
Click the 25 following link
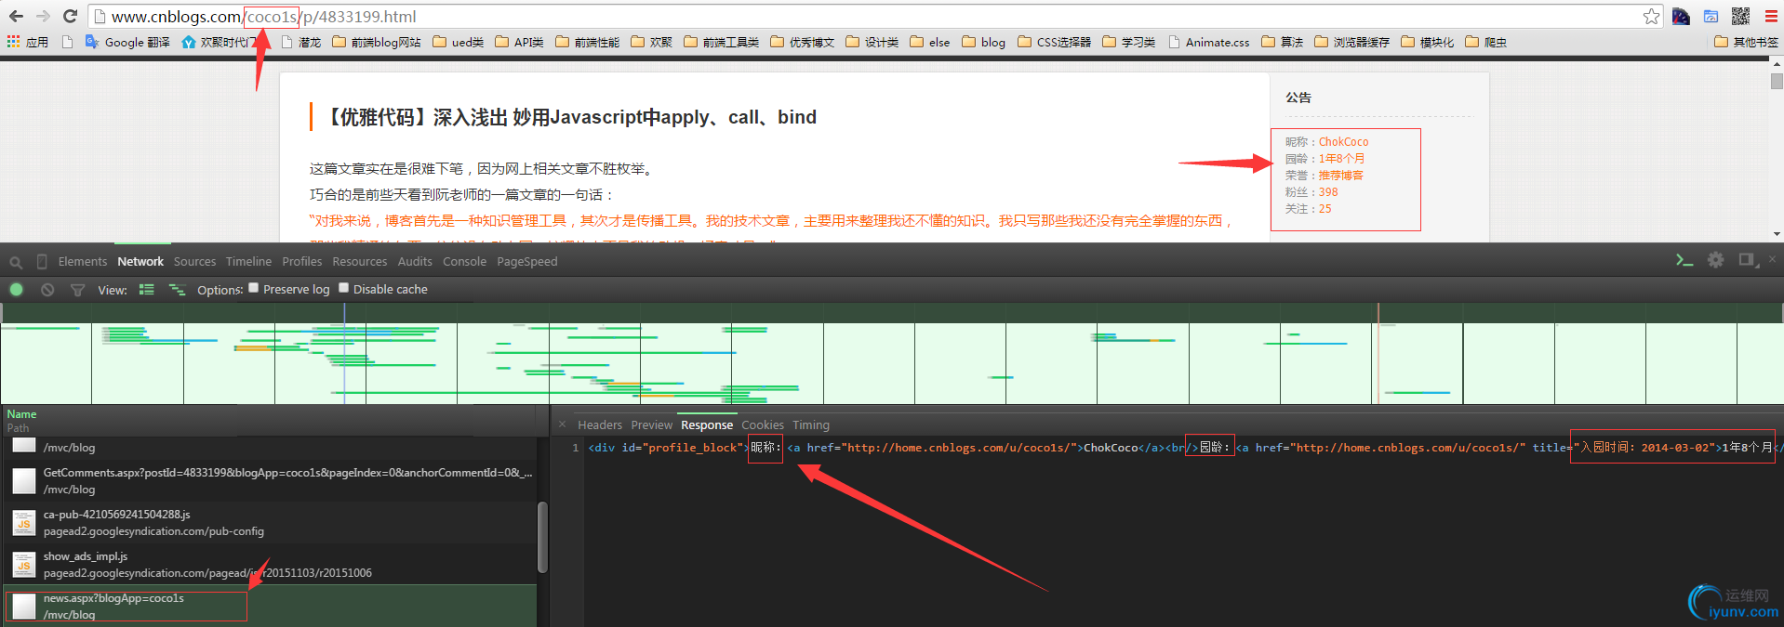1325,209
